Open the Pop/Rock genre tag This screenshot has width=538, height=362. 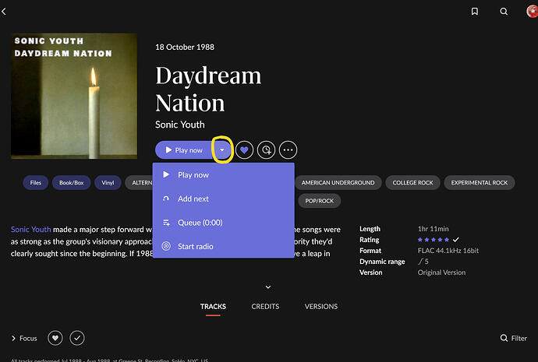tap(320, 201)
